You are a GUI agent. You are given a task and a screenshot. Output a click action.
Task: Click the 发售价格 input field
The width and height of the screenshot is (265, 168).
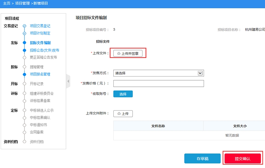(158, 84)
